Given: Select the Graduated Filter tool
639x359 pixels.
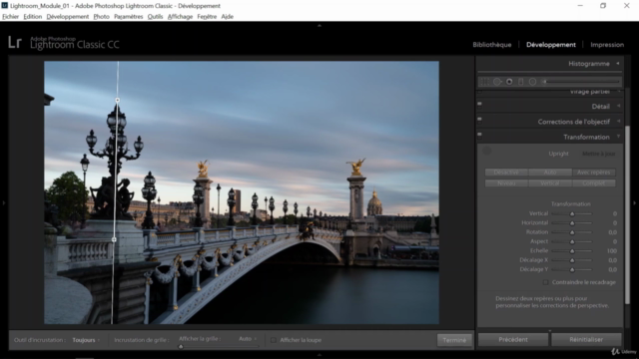Looking at the screenshot, I should (x=521, y=82).
